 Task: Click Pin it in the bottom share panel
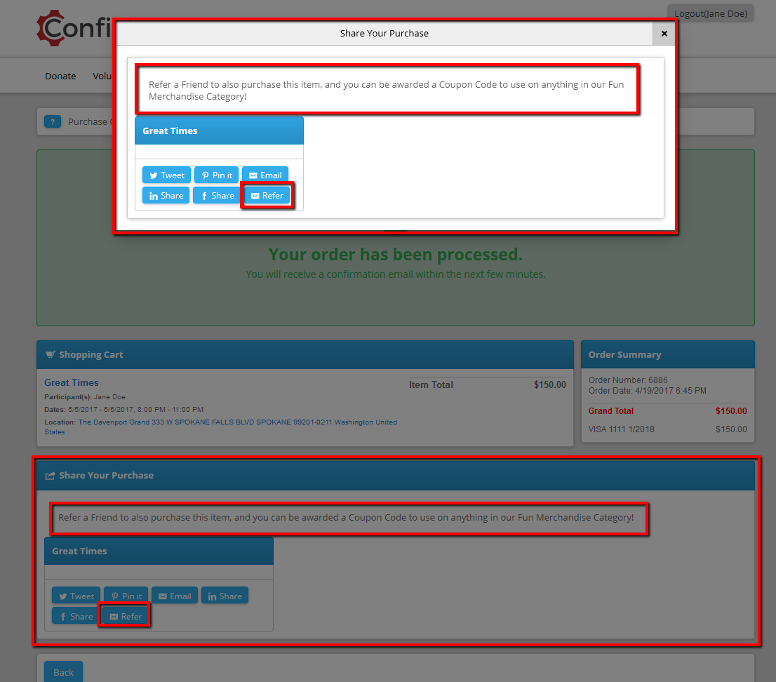coord(126,596)
